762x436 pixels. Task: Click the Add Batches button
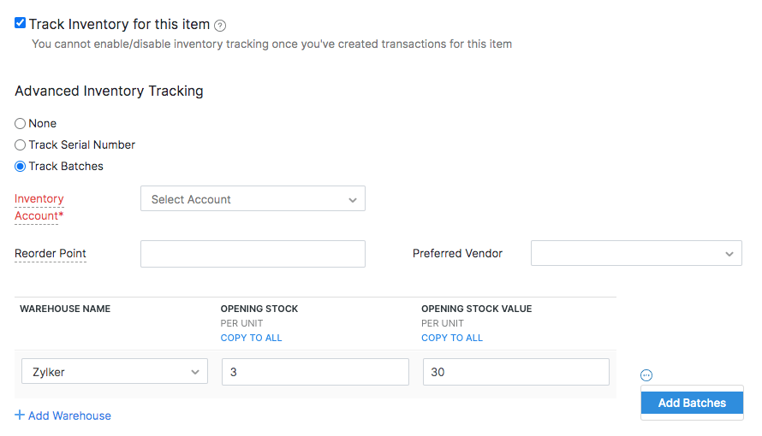tap(692, 403)
